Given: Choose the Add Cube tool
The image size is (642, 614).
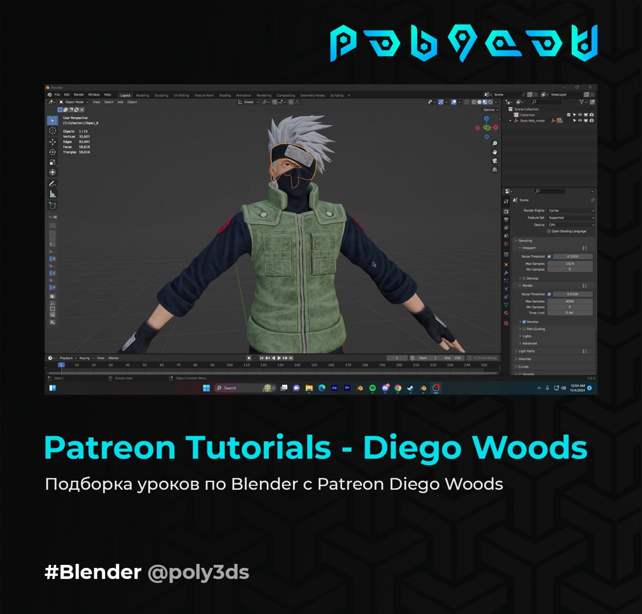Looking at the screenshot, I should (52, 205).
